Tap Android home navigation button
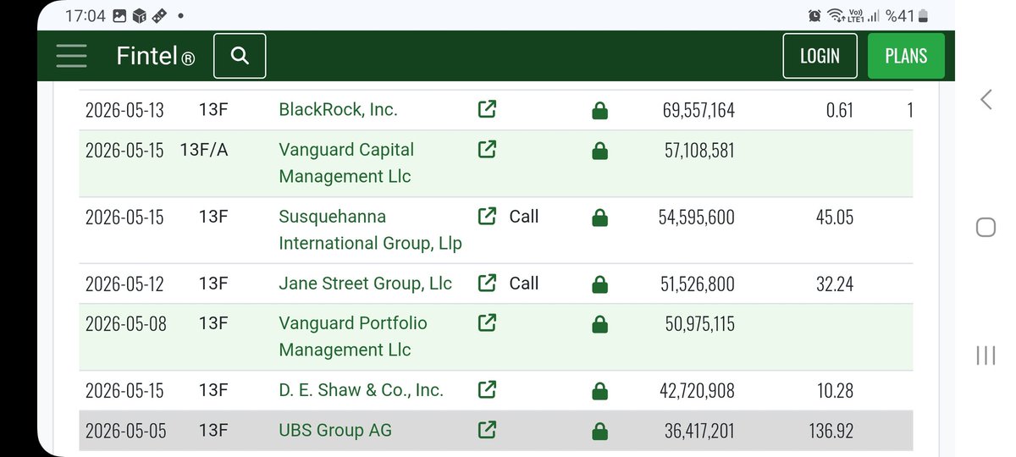The width and height of the screenshot is (1016, 457). [986, 227]
